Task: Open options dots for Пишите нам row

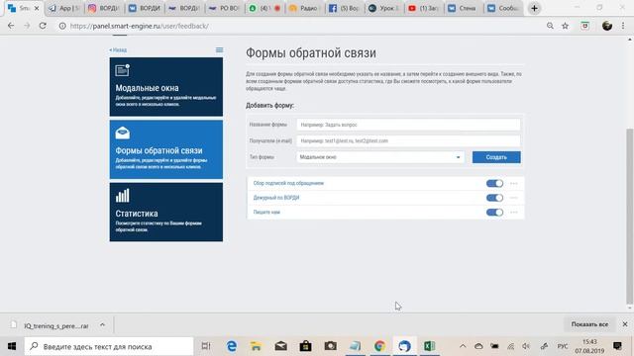Action: click(x=513, y=213)
